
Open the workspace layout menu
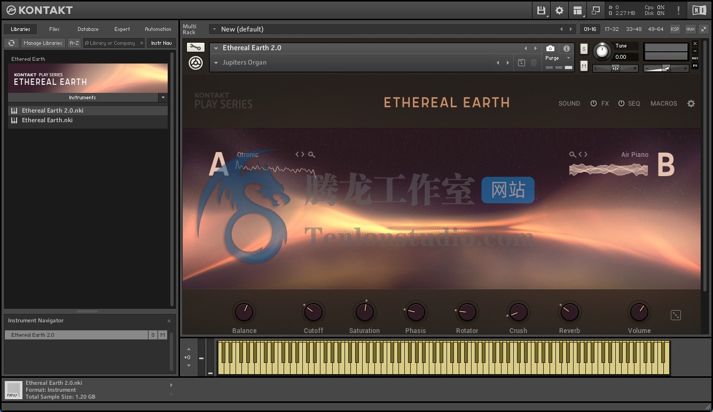(x=577, y=10)
